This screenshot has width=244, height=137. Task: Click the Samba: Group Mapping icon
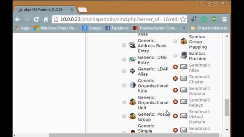[184, 41]
